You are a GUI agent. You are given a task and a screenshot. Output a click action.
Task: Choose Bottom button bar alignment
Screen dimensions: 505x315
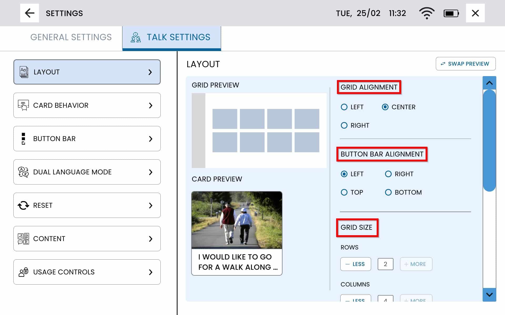(388, 192)
